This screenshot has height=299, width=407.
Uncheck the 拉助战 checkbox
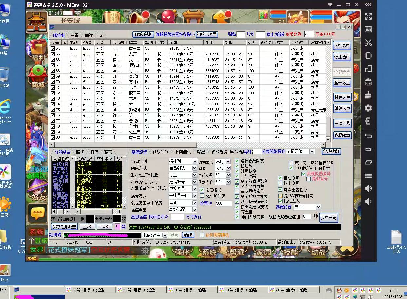pyautogui.click(x=237, y=166)
